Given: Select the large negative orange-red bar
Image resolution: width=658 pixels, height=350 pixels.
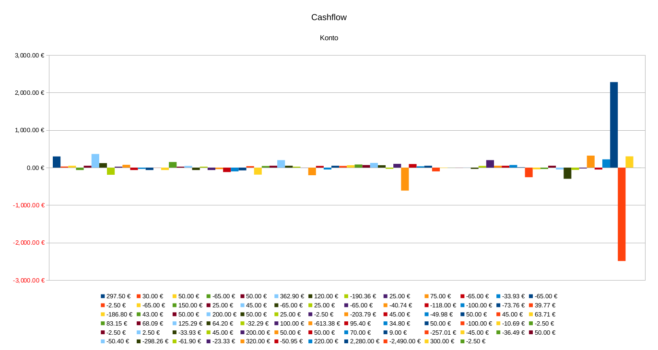Looking at the screenshot, I should pos(622,214).
